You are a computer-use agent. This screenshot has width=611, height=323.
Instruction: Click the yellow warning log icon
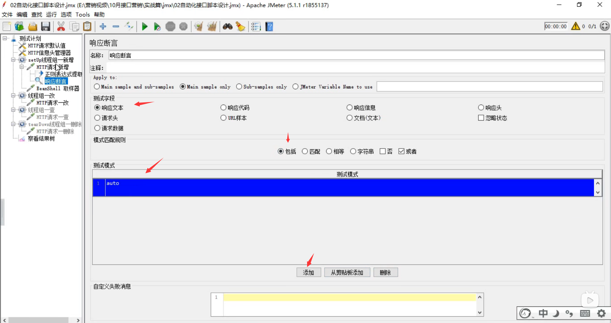pyautogui.click(x=575, y=26)
